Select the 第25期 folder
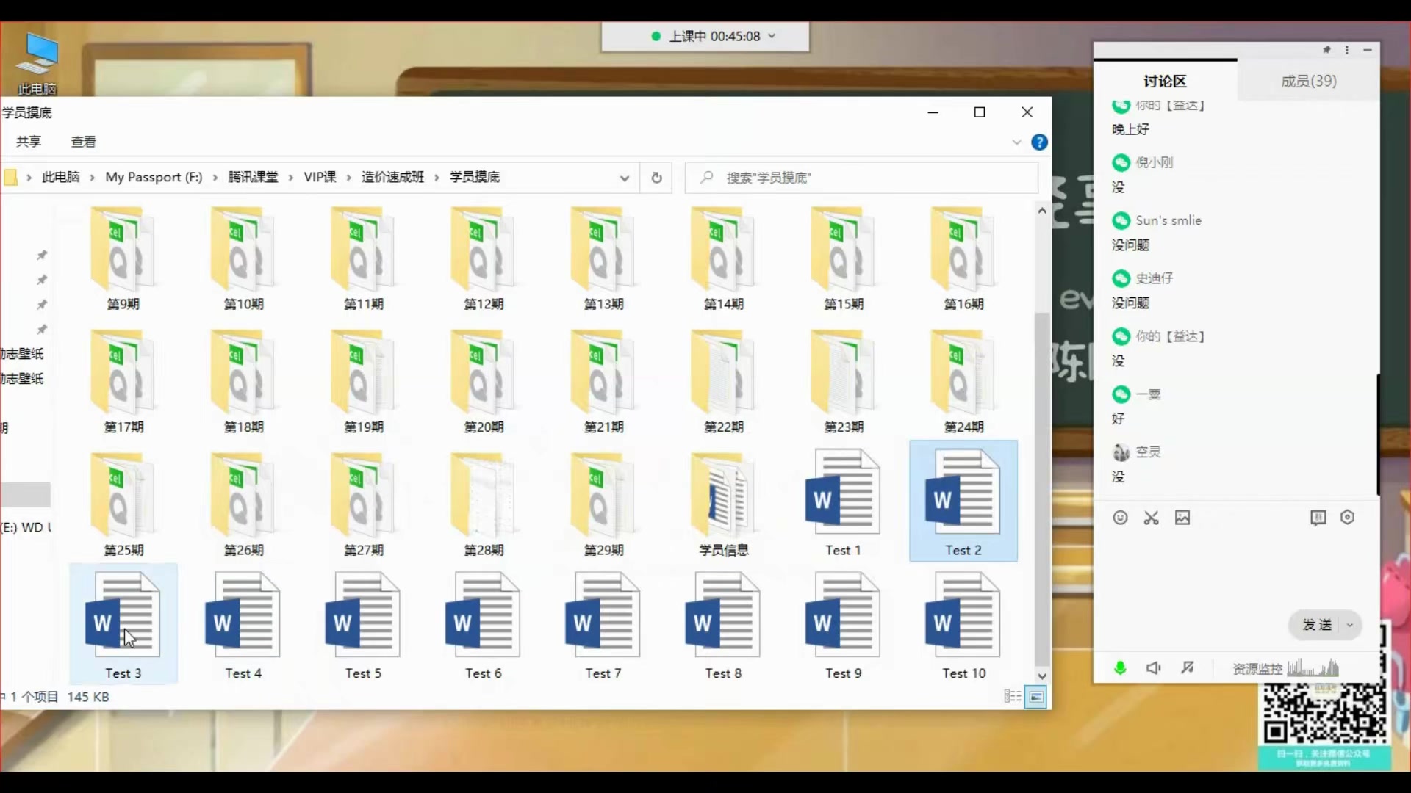This screenshot has width=1411, height=793. [123, 505]
